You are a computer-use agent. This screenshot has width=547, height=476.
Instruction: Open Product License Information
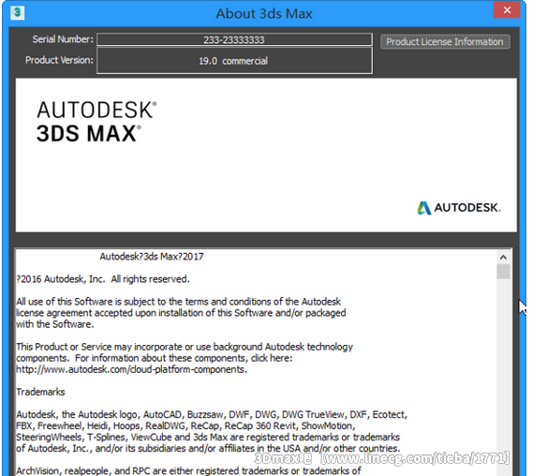445,41
